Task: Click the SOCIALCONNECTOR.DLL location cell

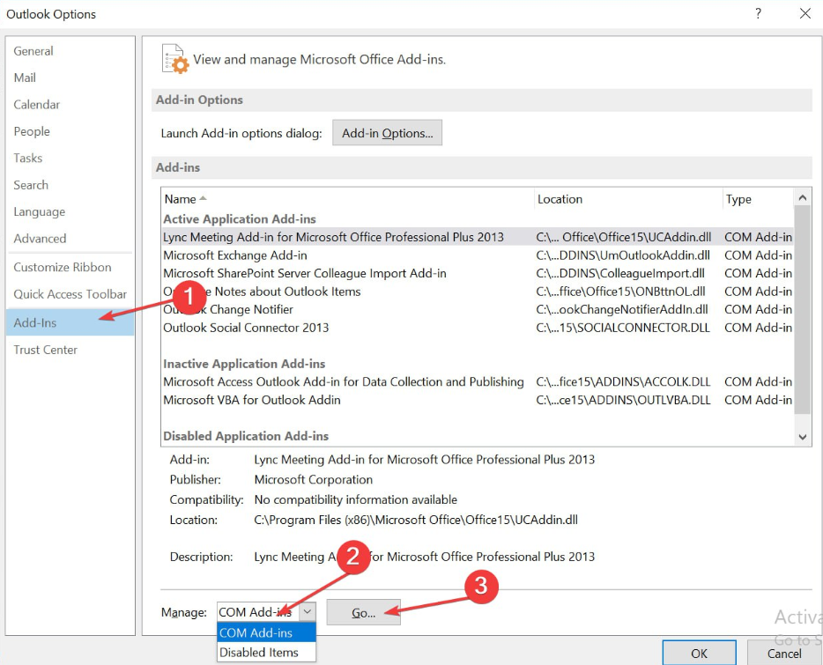Action: coord(623,328)
